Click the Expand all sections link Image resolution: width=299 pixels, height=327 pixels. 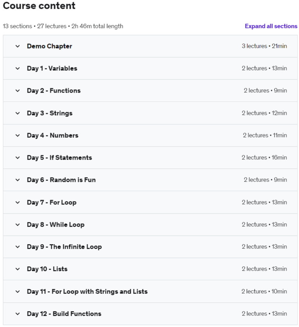271,26
